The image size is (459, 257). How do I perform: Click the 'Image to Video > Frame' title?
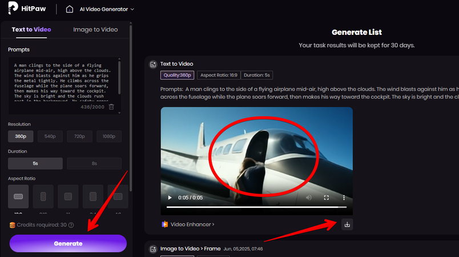(x=190, y=249)
